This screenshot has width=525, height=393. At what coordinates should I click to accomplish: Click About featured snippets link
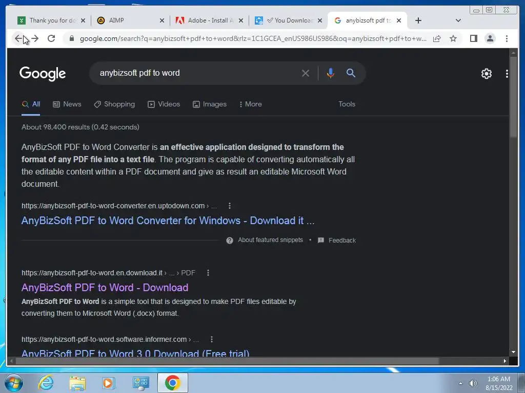[270, 240]
